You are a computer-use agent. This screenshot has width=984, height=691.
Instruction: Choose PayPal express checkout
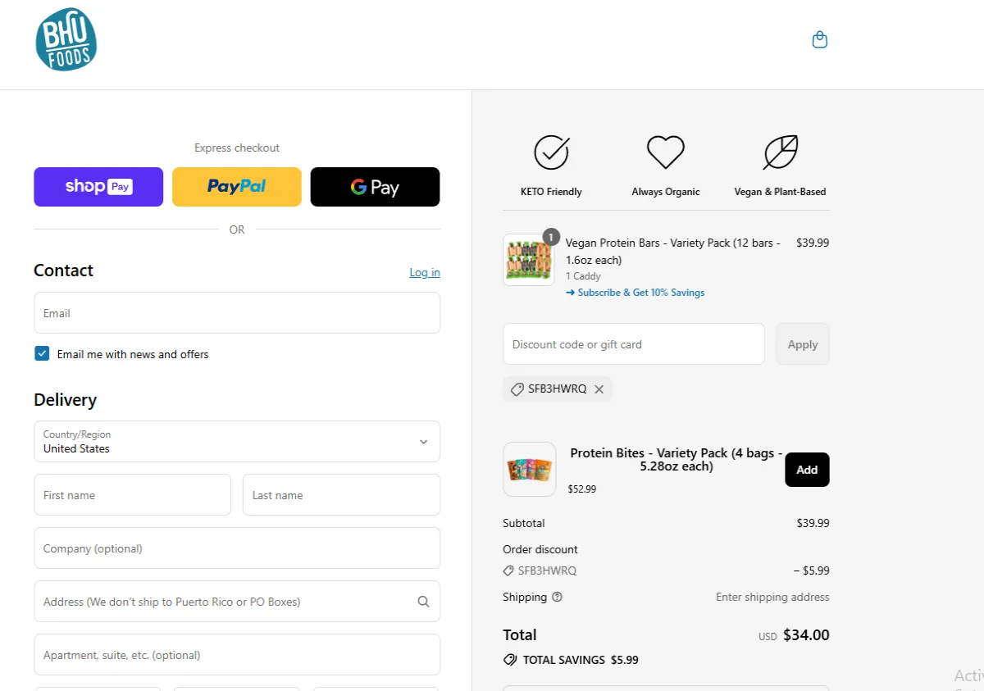(237, 187)
